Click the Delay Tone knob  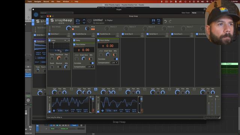point(52,58)
